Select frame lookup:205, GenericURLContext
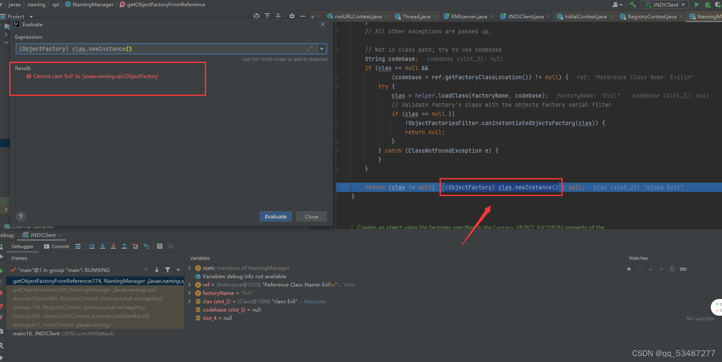 click(x=95, y=316)
